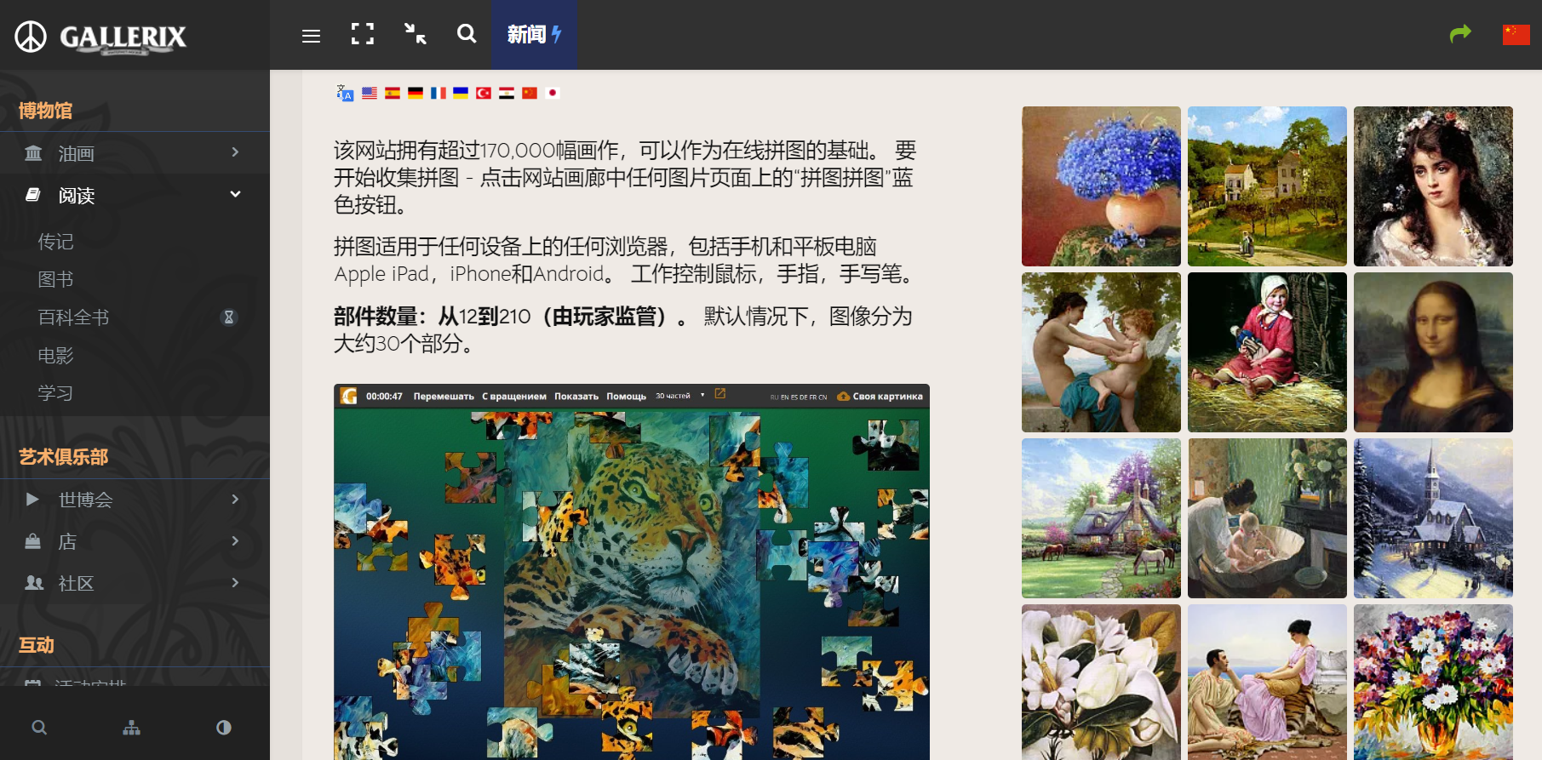Switch language with the Germany flag
Viewport: 1542px width, 760px height.
(416, 93)
